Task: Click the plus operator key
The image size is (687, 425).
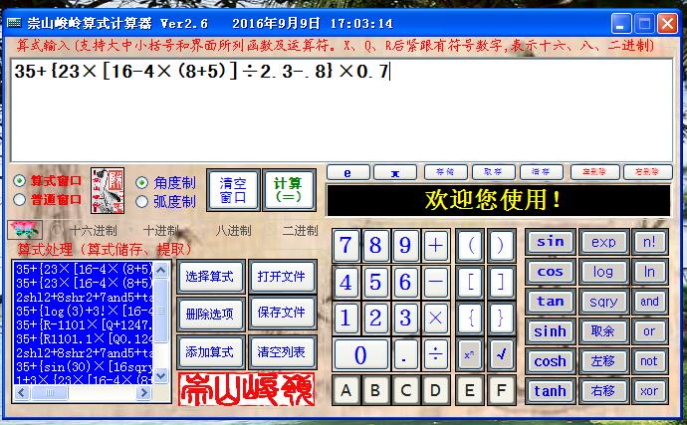Action: [x=435, y=245]
